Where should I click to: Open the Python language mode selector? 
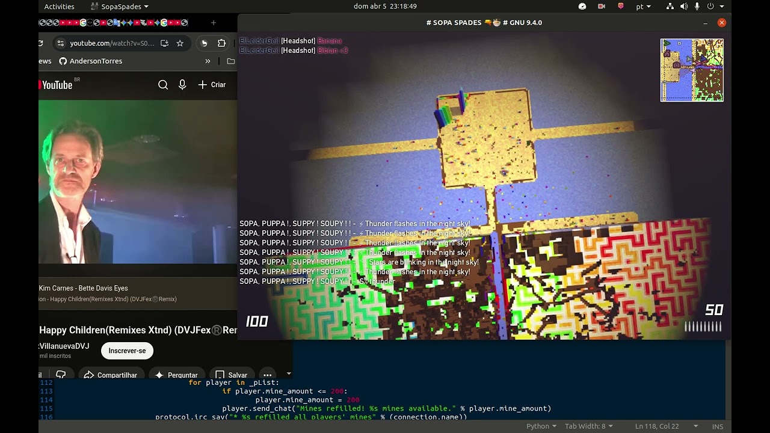point(541,426)
